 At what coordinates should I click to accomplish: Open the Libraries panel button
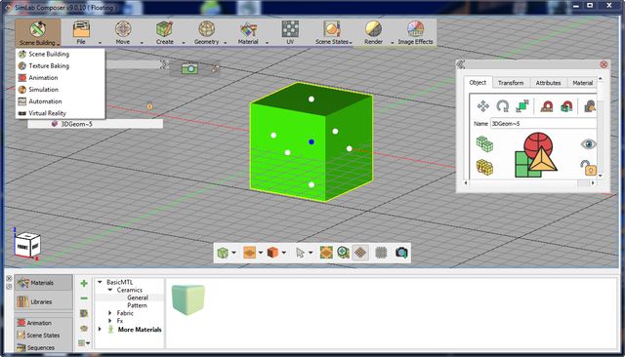[x=43, y=302]
